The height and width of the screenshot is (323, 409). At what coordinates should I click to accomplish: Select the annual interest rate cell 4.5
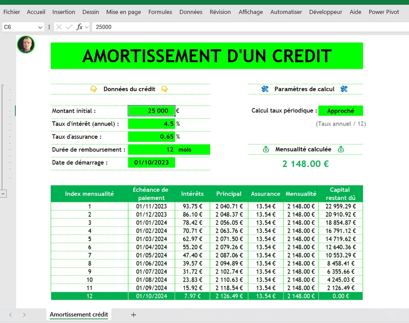tap(151, 124)
